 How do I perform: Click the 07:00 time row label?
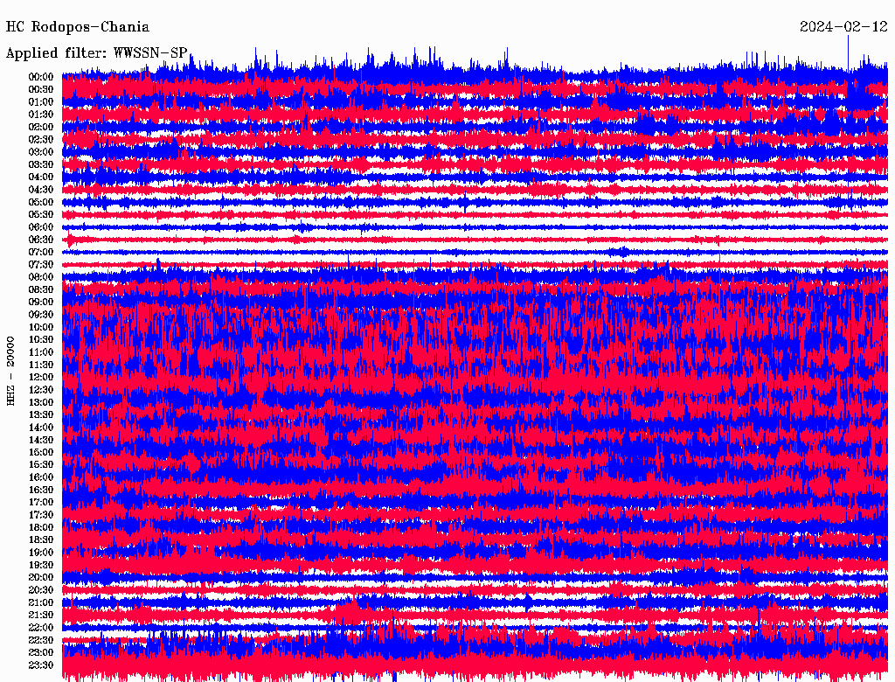click(x=41, y=252)
